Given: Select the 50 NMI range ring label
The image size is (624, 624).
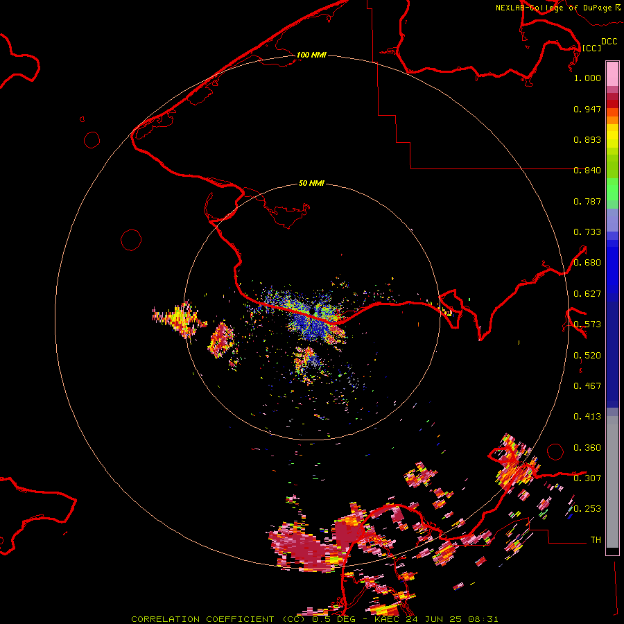Looking at the screenshot, I should (311, 183).
